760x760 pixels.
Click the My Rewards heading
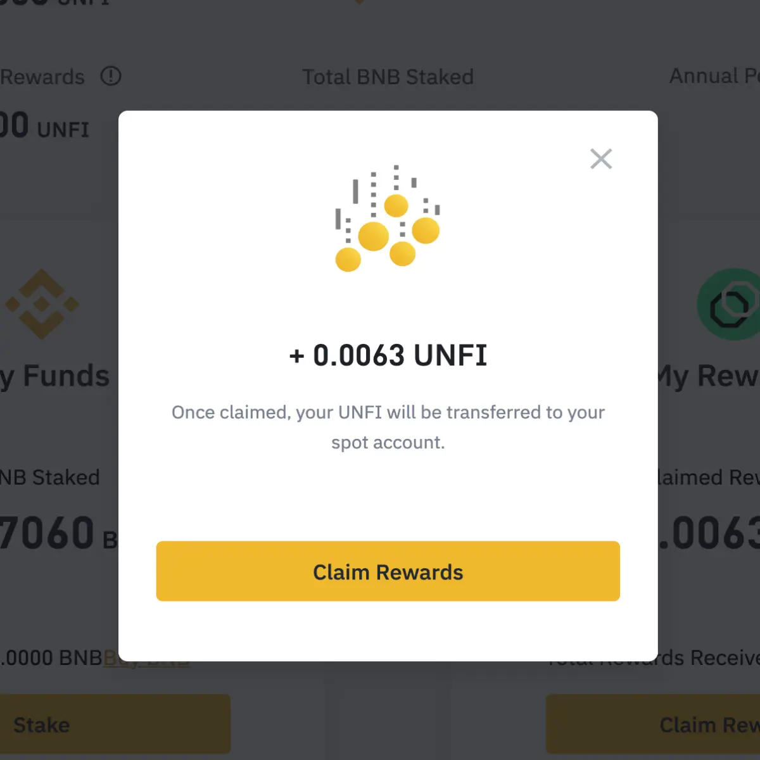[709, 376]
